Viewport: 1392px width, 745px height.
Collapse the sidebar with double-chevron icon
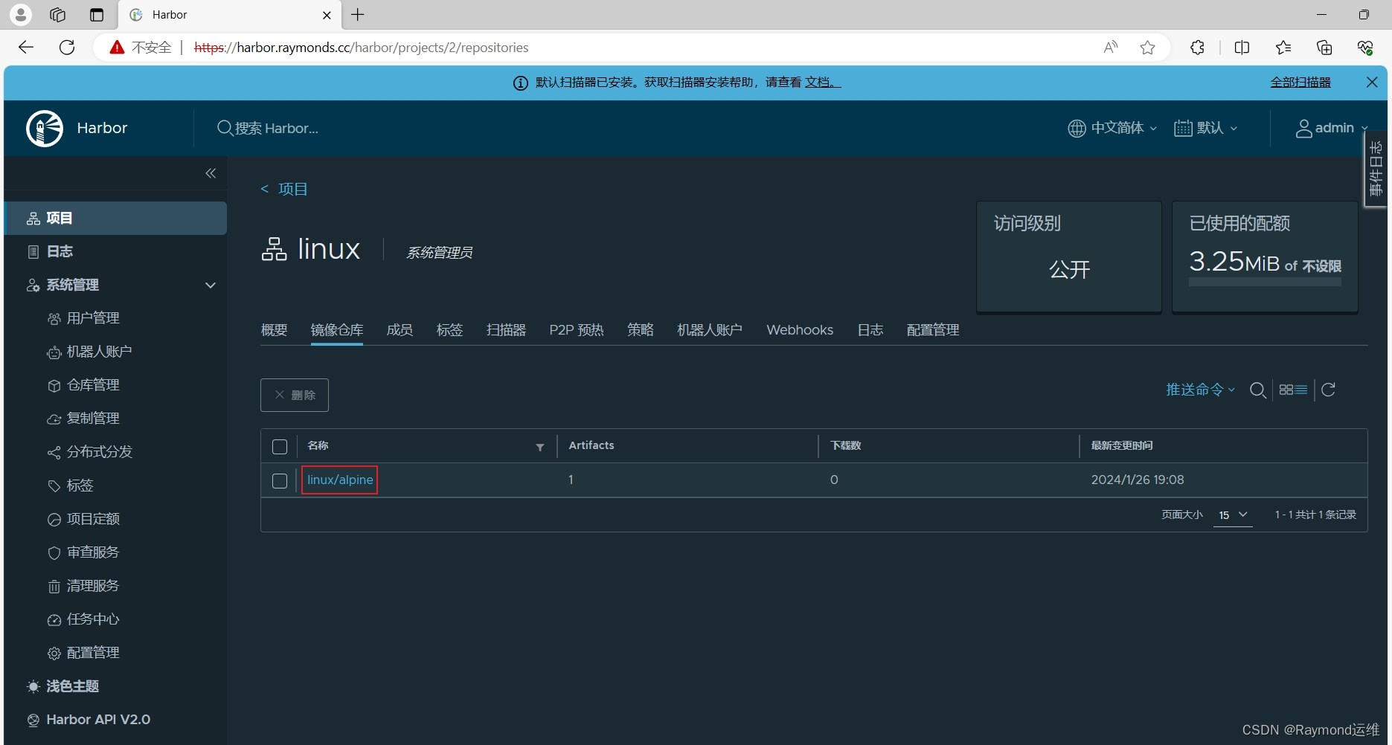[x=211, y=173]
